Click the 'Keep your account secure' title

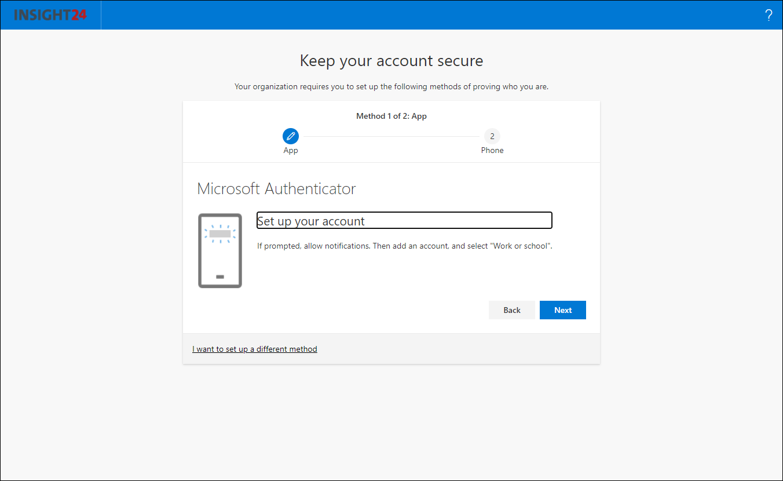click(392, 61)
